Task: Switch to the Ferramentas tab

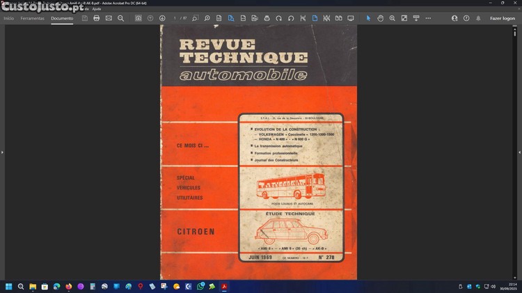Action: click(33, 18)
